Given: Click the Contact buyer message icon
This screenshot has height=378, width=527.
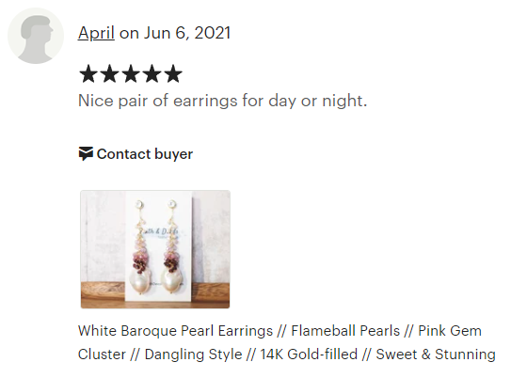Looking at the screenshot, I should pos(86,154).
